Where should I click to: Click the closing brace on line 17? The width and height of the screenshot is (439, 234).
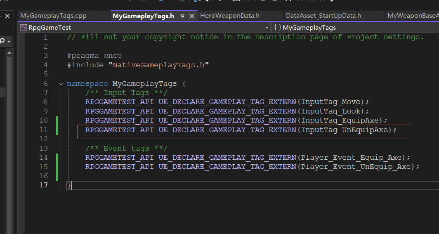pos(69,185)
